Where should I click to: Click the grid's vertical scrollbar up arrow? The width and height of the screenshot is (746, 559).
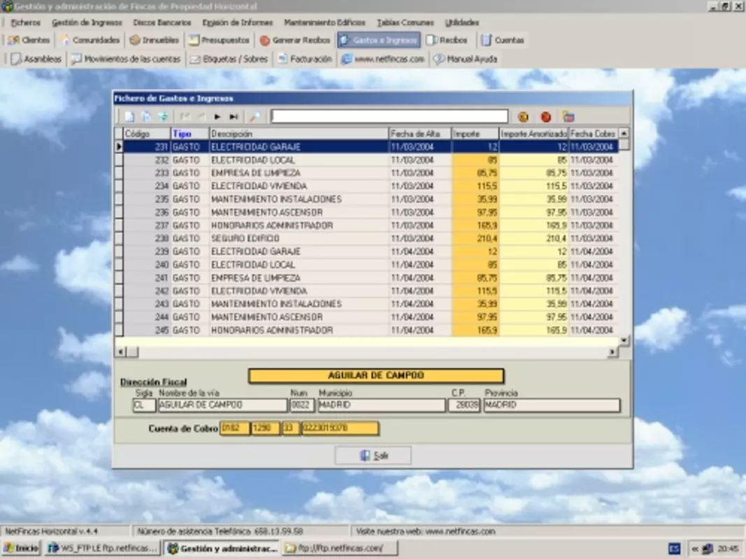point(624,133)
